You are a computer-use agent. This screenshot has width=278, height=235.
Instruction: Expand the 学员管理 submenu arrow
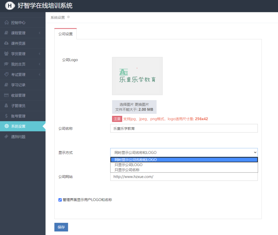tap(40, 54)
